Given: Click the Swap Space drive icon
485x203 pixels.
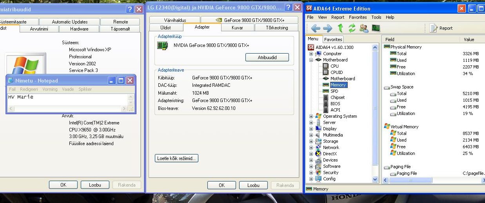Looking at the screenshot, I should 387,87.
